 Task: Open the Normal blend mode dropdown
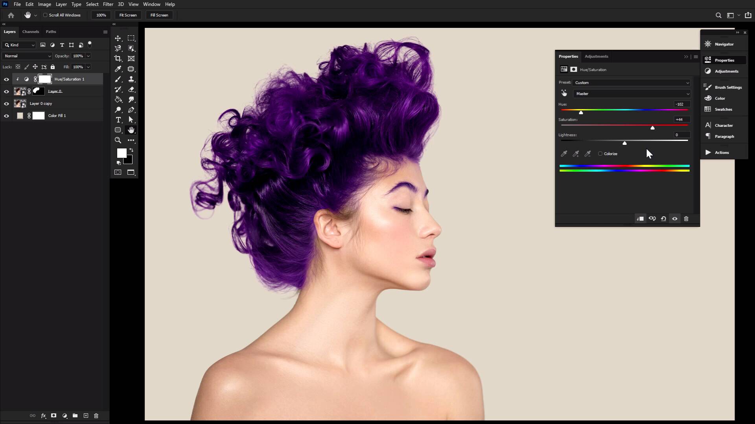pyautogui.click(x=26, y=56)
